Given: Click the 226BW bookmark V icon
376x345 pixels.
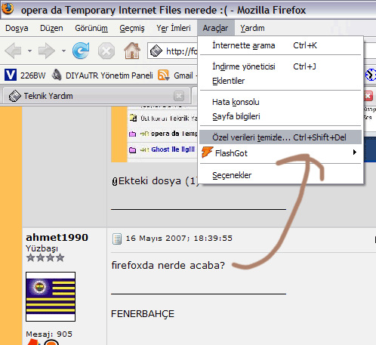Looking at the screenshot, I should (11, 75).
